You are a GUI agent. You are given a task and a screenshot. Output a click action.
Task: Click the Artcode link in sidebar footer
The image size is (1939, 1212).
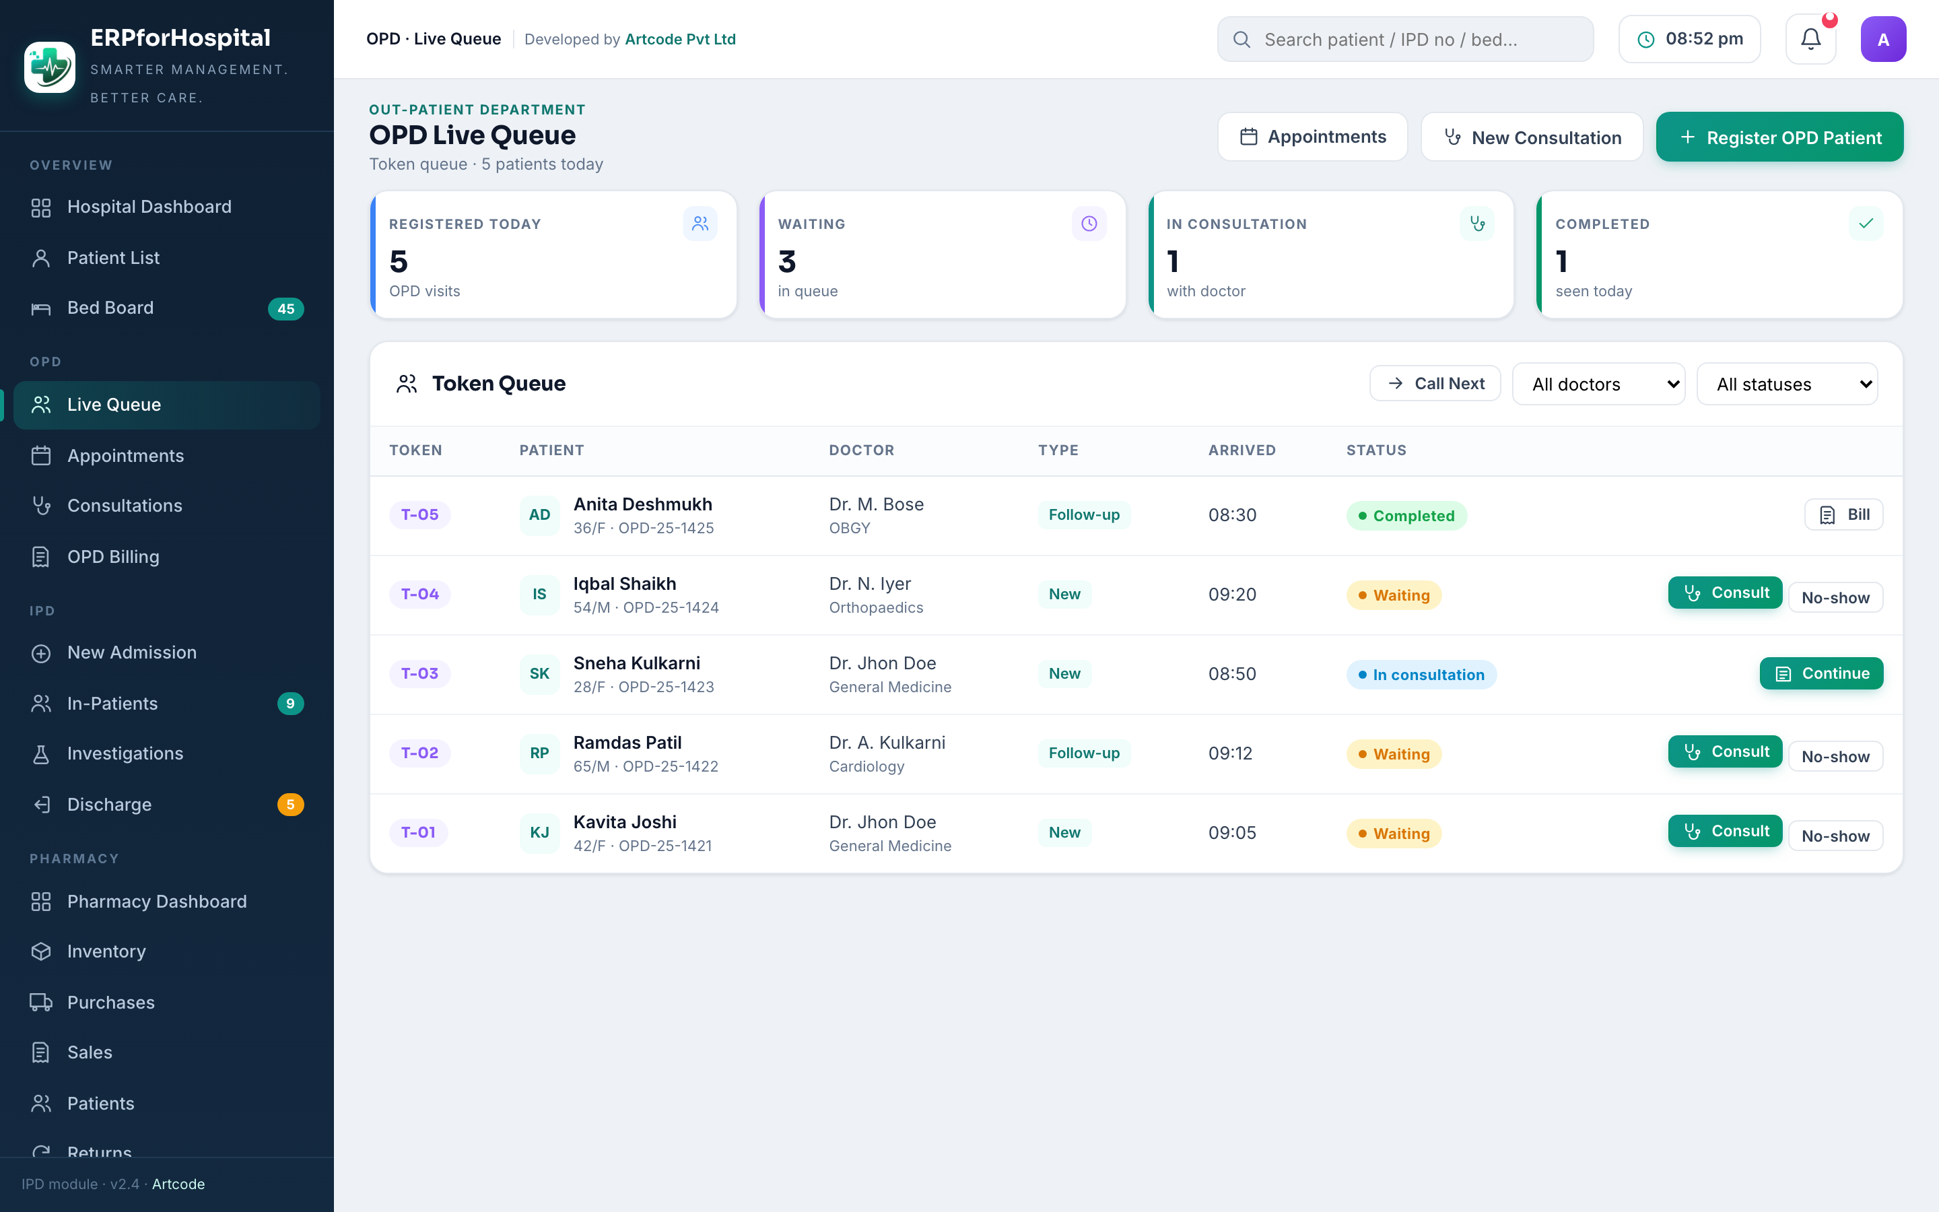(x=178, y=1184)
